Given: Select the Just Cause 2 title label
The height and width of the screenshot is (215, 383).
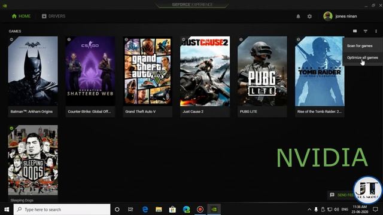Looking at the screenshot, I should 193,112.
